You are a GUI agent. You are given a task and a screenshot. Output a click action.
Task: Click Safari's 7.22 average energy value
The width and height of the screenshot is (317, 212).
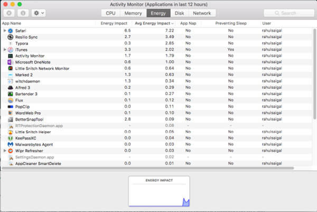pyautogui.click(x=170, y=31)
